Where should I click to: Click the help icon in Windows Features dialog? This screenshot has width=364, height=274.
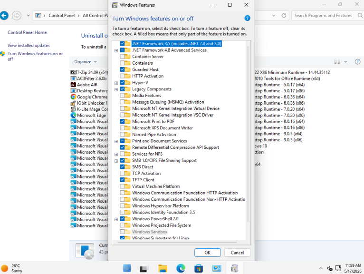click(x=247, y=18)
